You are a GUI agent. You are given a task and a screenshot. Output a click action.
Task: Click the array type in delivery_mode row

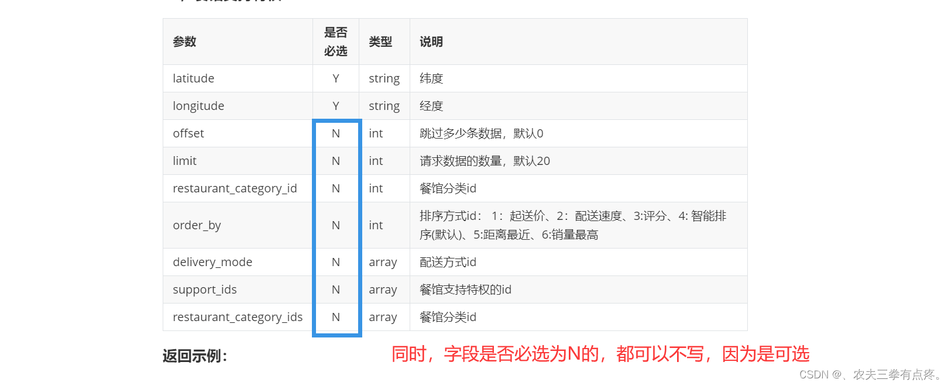tap(383, 263)
